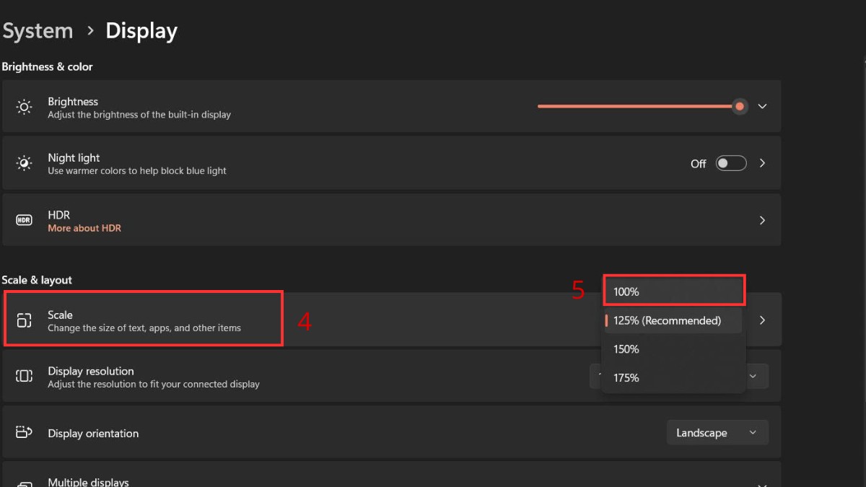Click the Scale setting icon

coord(24,320)
